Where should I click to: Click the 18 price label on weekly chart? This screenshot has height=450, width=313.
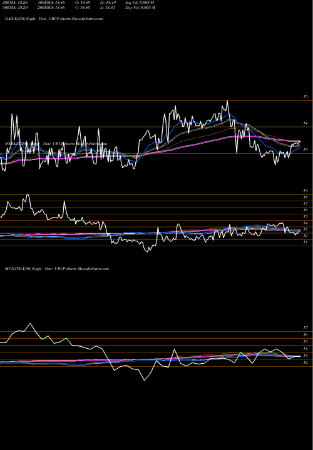coord(305,197)
